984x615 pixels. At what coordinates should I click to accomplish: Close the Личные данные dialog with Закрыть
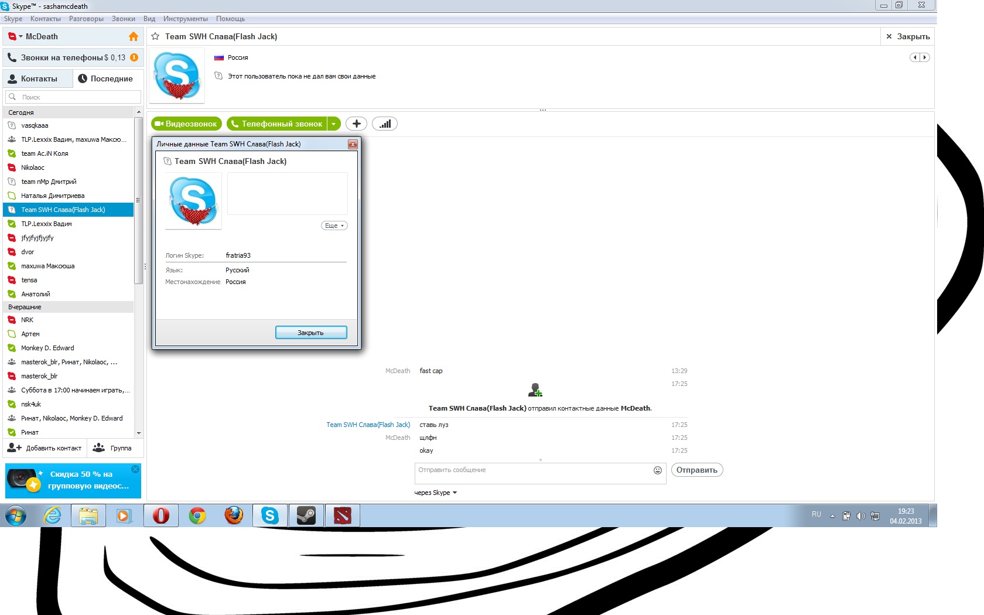(x=311, y=333)
